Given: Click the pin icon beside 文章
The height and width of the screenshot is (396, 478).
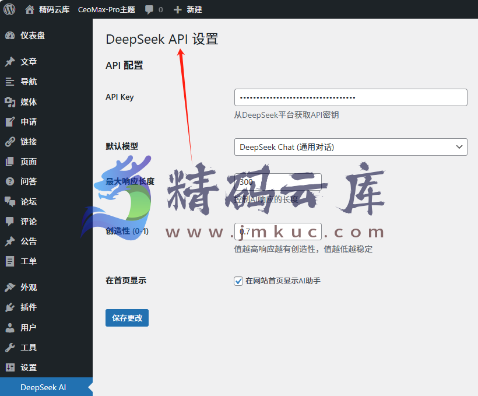Looking at the screenshot, I should [x=10, y=62].
